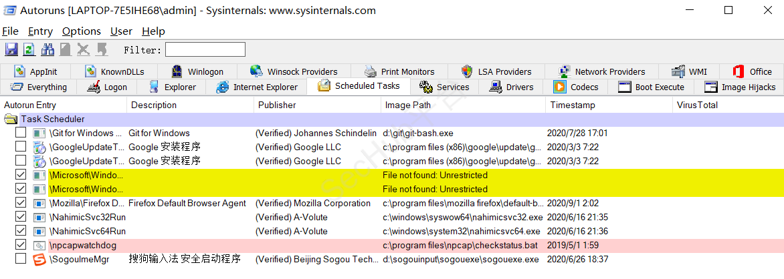Click publisher (Verified) Johannes Schindelin

pos(316,133)
